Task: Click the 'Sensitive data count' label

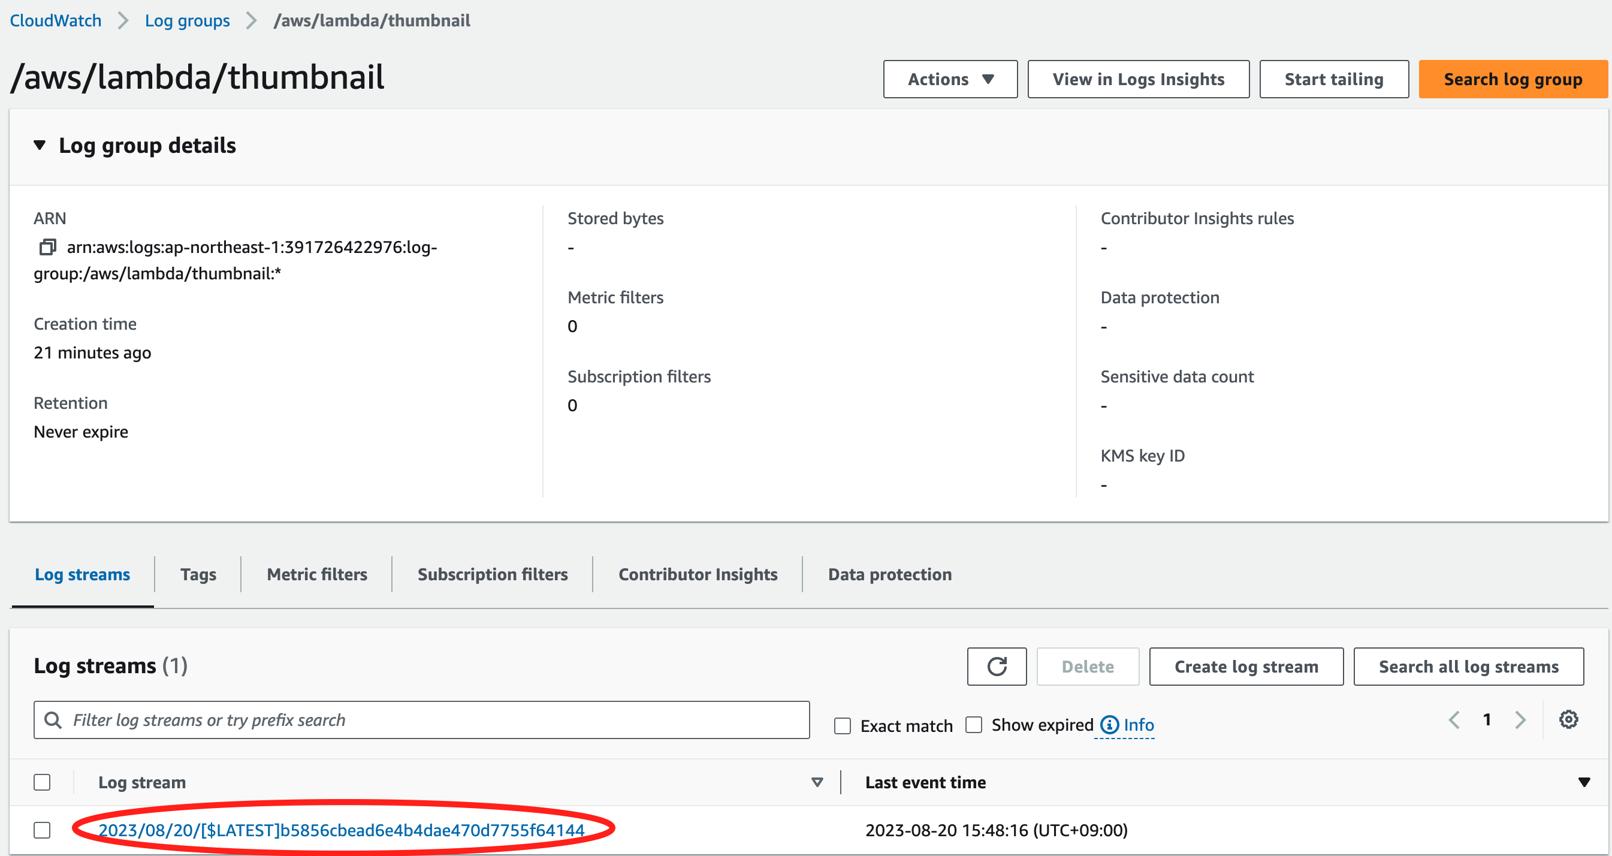Action: (x=1176, y=376)
